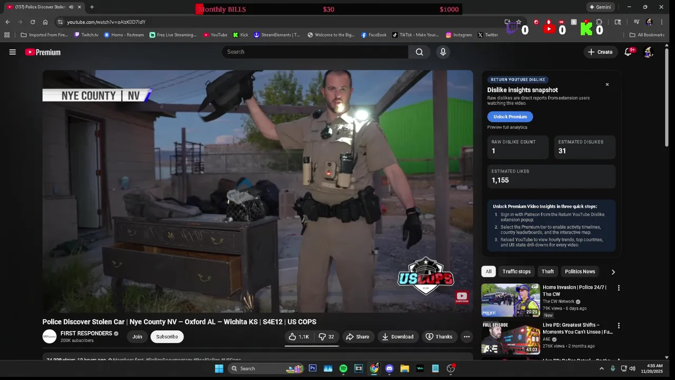Select the Politics News filter chip
The image size is (675, 380).
pos(580,272)
